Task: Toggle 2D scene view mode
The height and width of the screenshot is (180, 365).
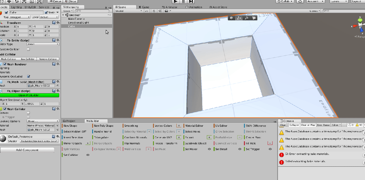Action: tap(146, 11)
